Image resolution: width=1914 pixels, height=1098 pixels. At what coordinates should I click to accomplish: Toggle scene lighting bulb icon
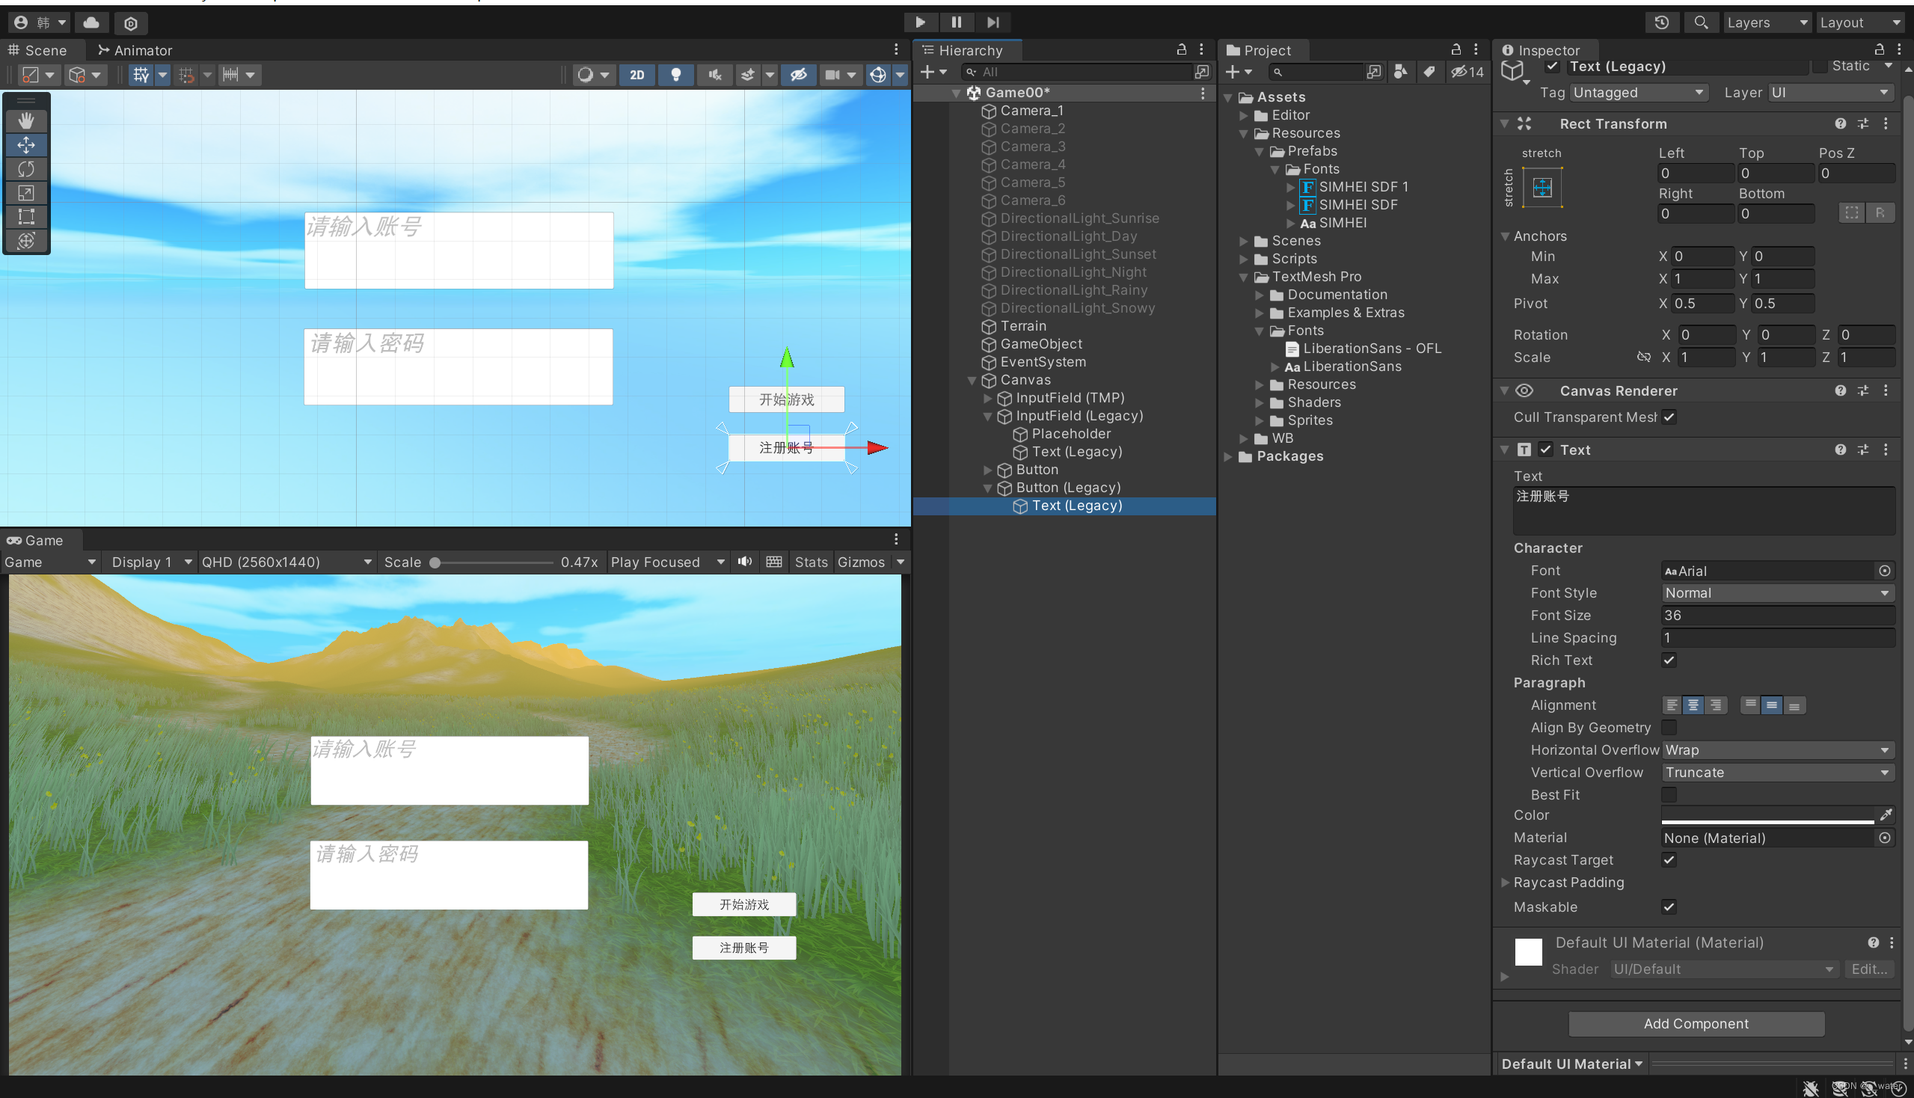[x=675, y=75]
